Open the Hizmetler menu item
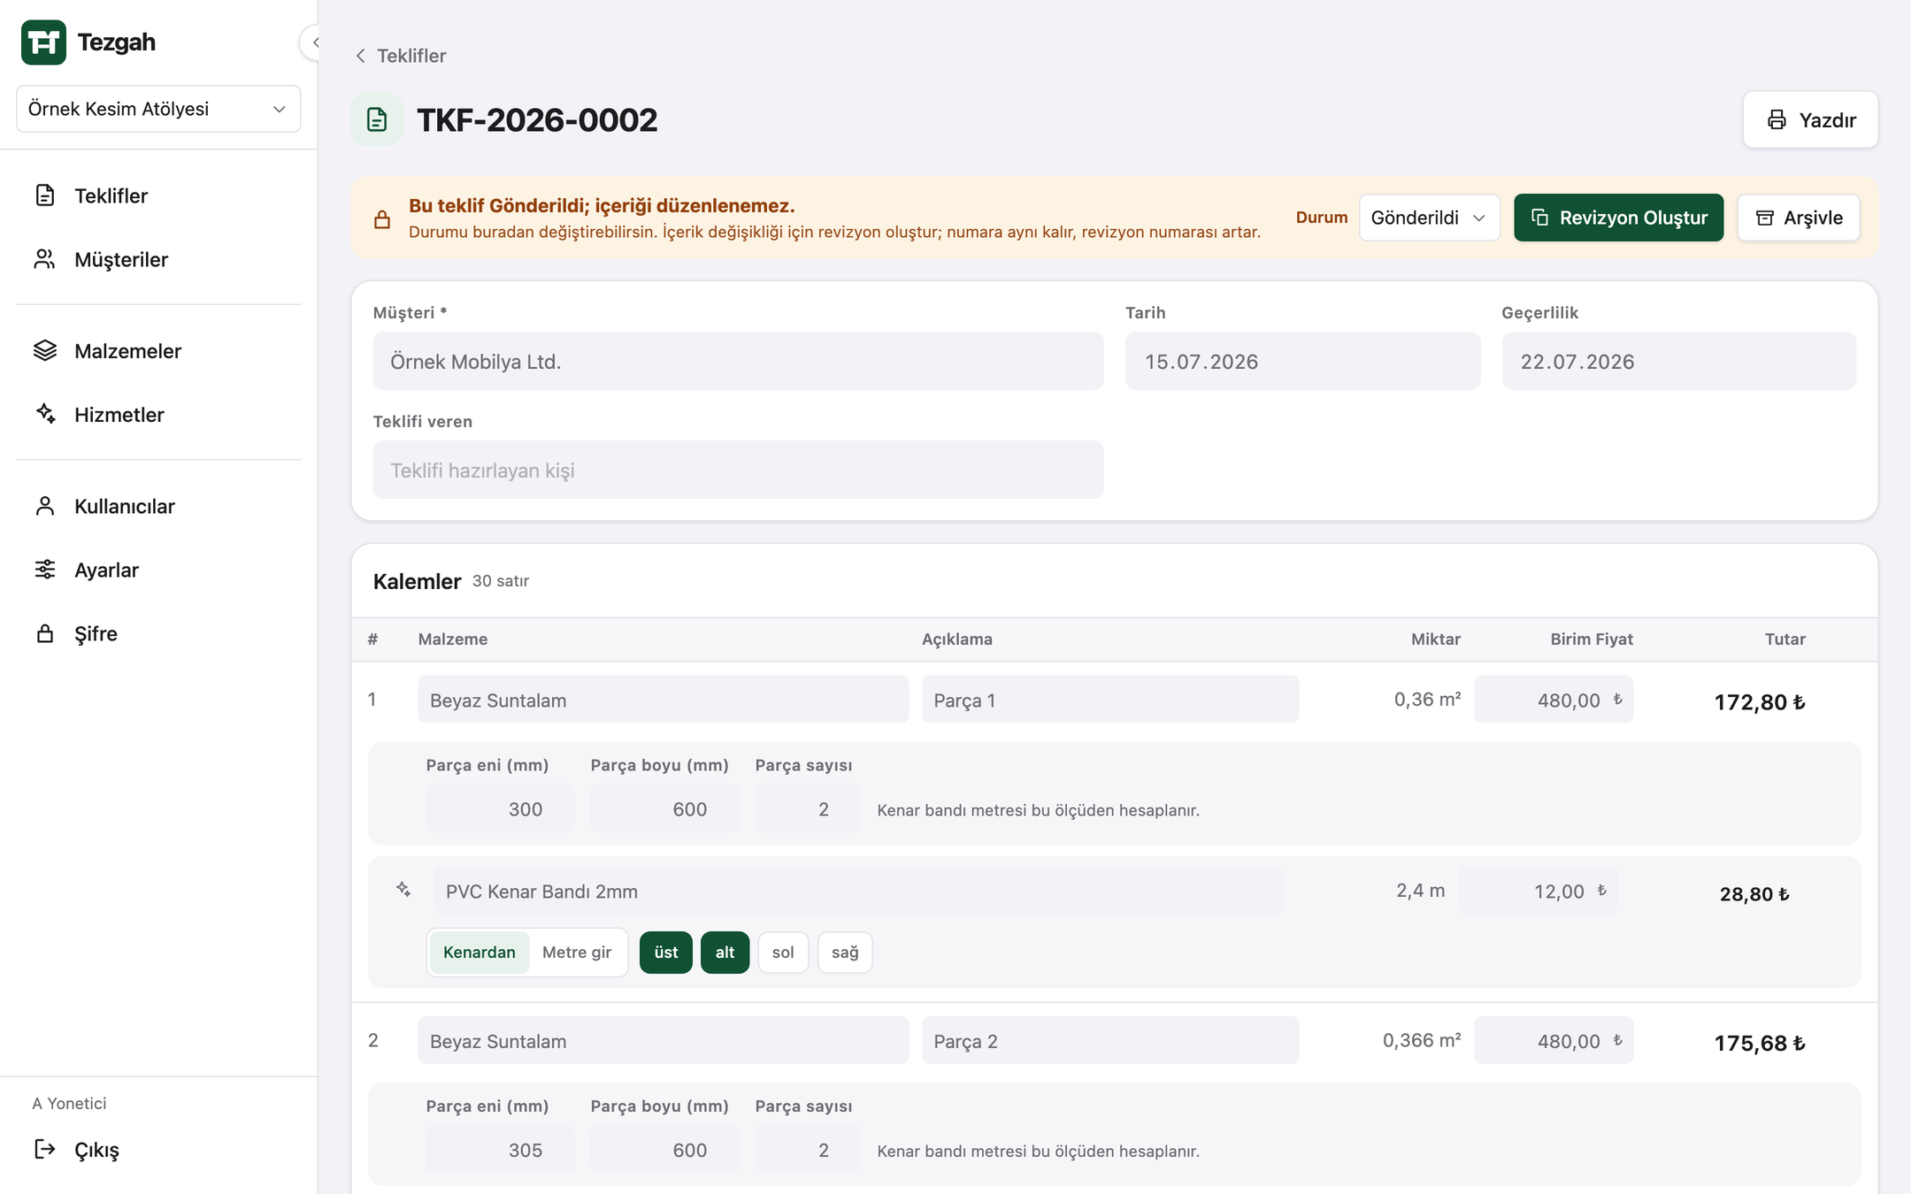Viewport: 1911px width, 1194px height. pyautogui.click(x=158, y=414)
